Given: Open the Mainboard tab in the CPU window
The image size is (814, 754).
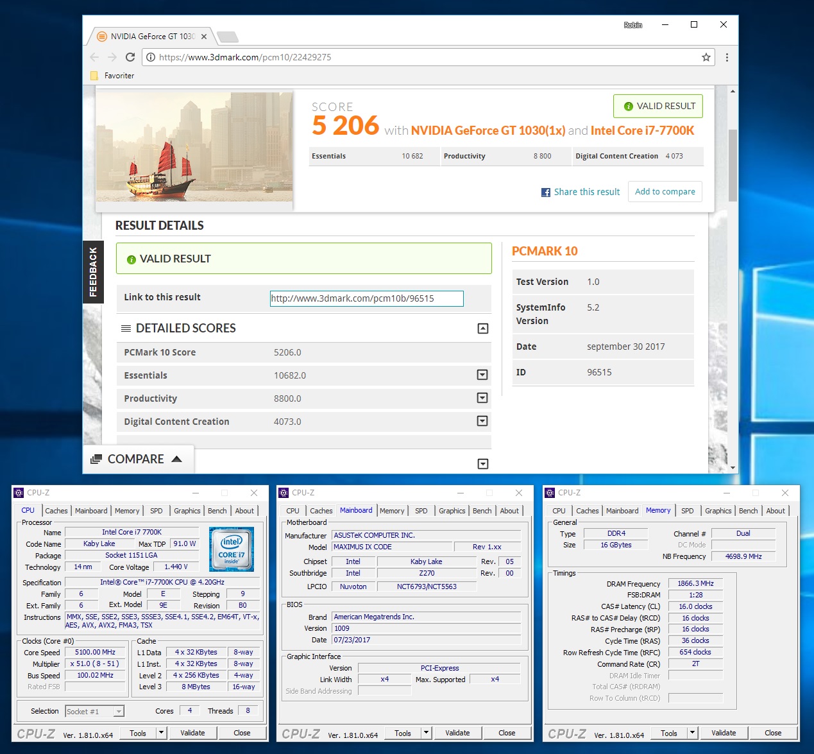Looking at the screenshot, I should click(91, 511).
